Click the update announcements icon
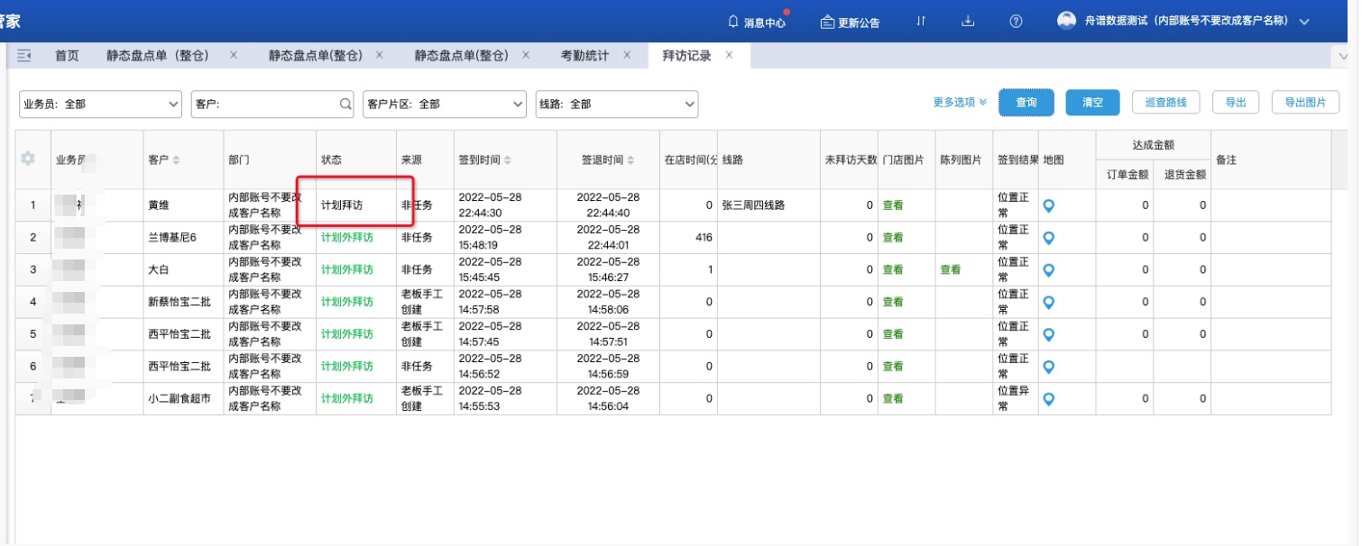The width and height of the screenshot is (1371, 546). (x=827, y=23)
